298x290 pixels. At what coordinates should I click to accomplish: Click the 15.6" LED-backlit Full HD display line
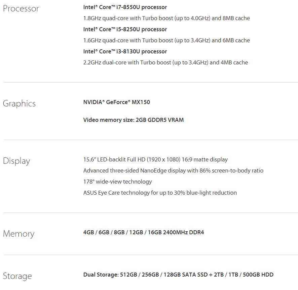click(x=155, y=160)
